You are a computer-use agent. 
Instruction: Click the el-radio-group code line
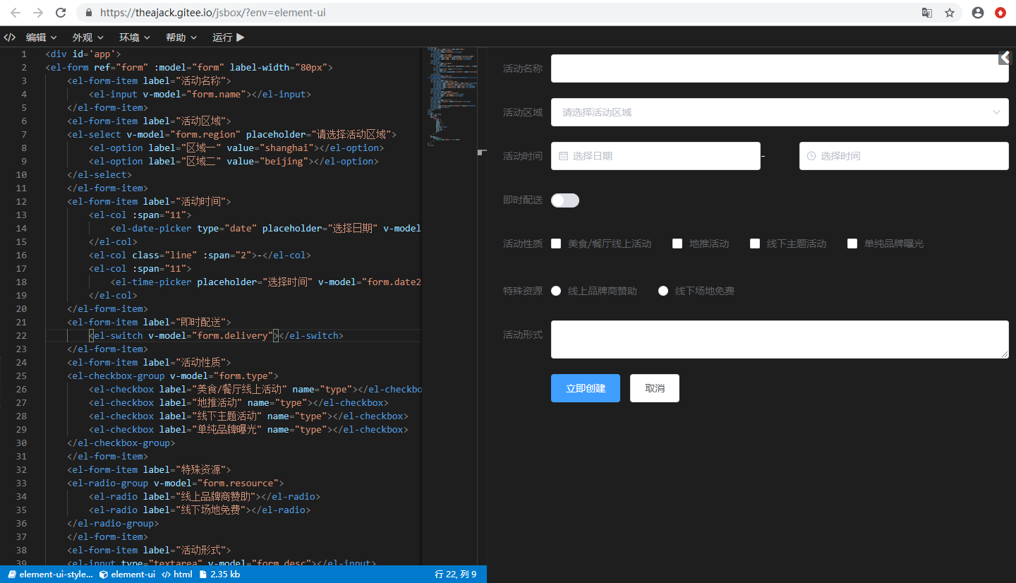click(x=175, y=483)
